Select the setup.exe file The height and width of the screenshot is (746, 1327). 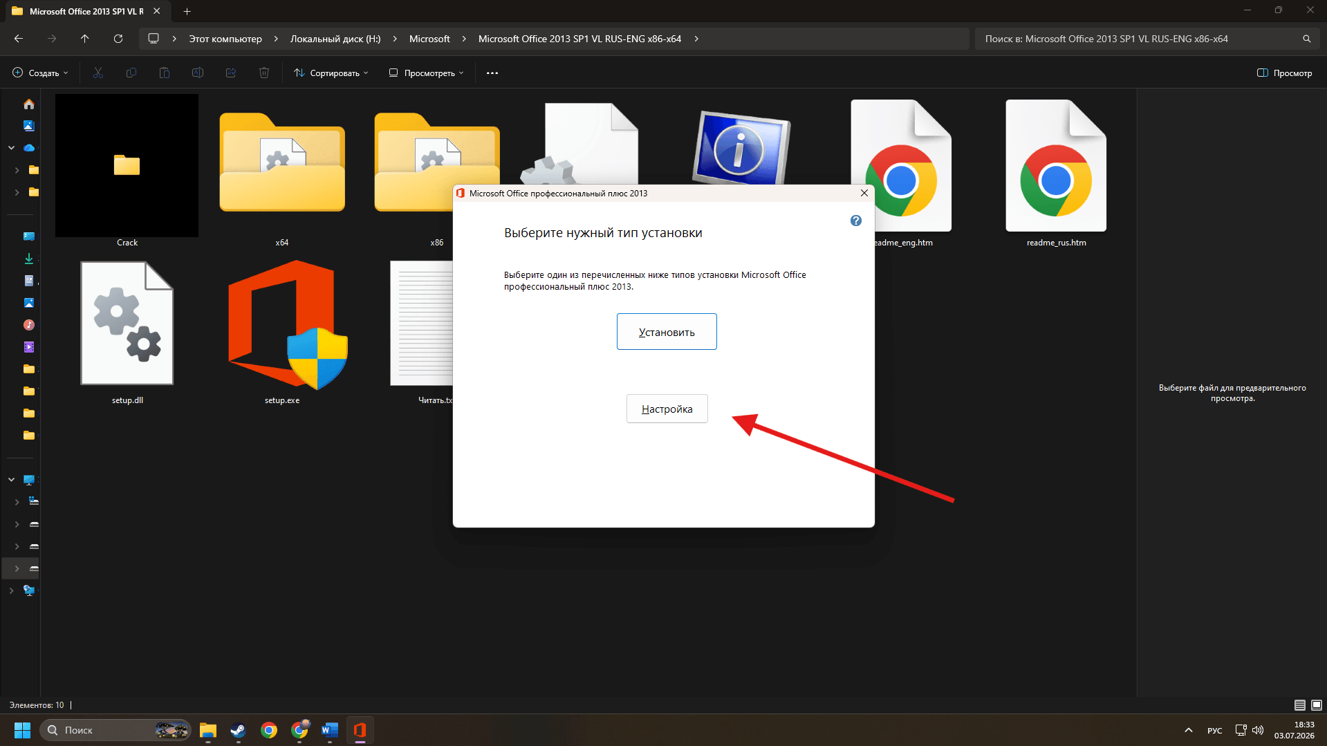point(282,332)
